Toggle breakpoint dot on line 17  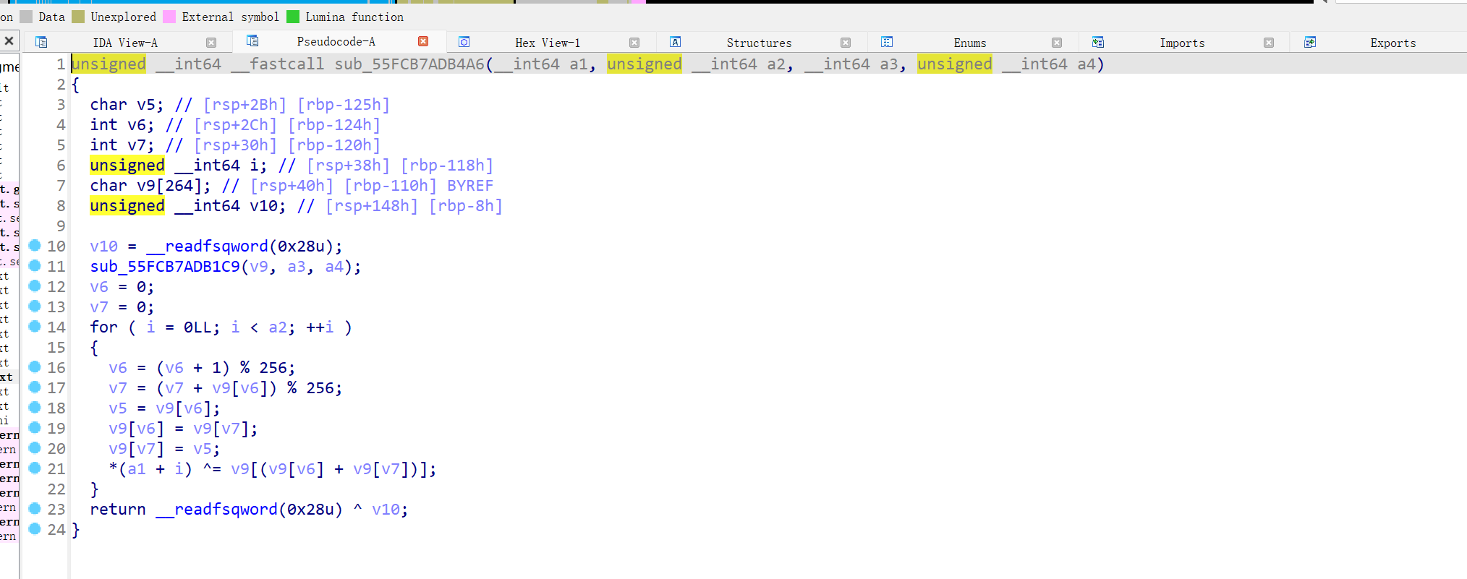tap(34, 387)
